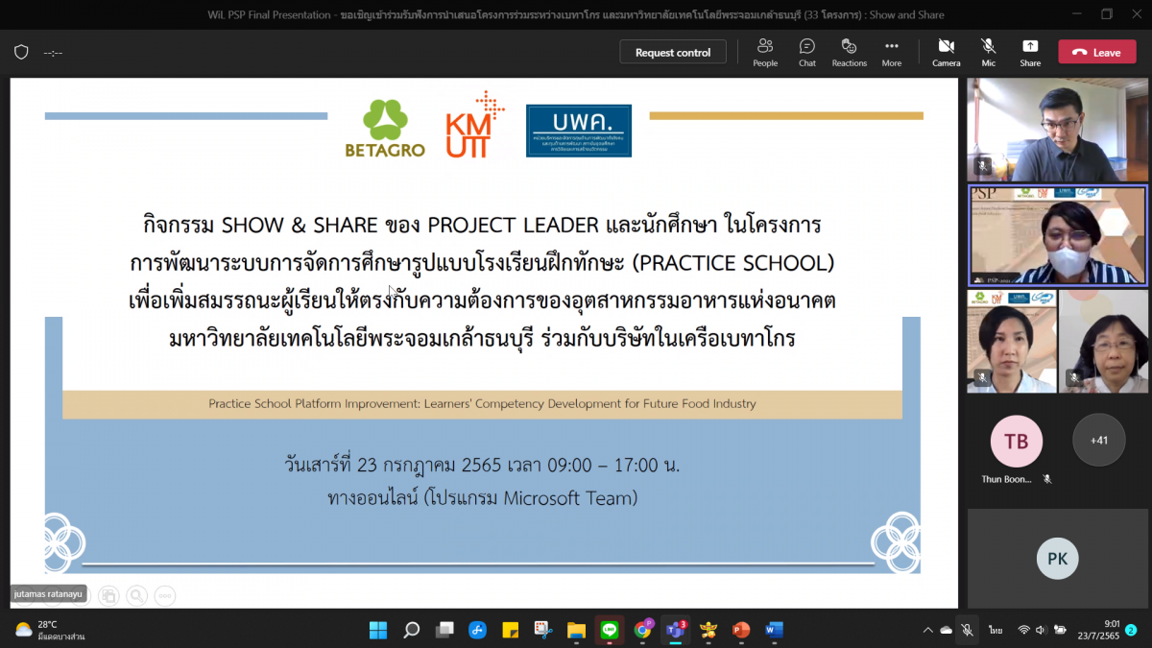The height and width of the screenshot is (648, 1152).
Task: Open the weather widget on the taskbar
Action: click(x=50, y=630)
